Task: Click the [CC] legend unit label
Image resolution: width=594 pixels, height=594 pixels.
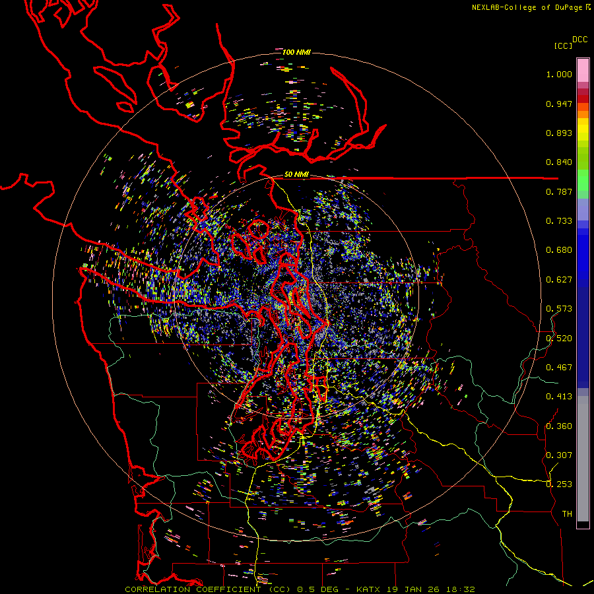Action: (x=563, y=46)
